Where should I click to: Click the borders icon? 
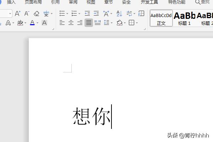pos(131,23)
